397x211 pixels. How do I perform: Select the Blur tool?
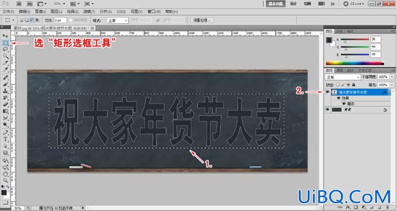[x=5, y=118]
